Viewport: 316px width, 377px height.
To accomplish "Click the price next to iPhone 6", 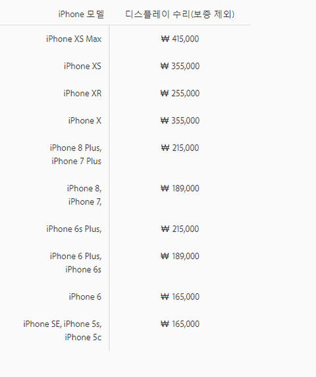I will (x=180, y=297).
